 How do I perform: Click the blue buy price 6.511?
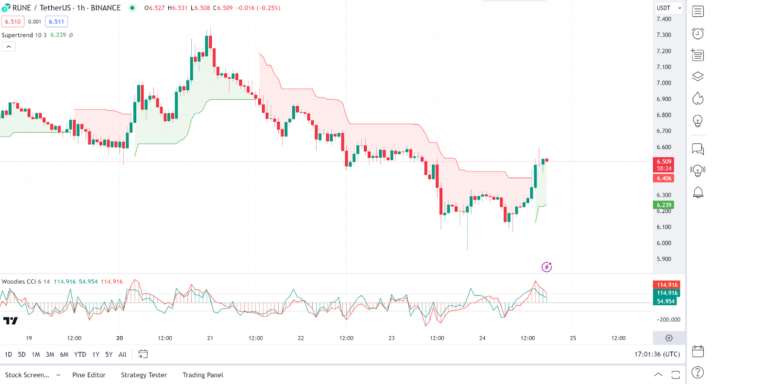tap(56, 21)
